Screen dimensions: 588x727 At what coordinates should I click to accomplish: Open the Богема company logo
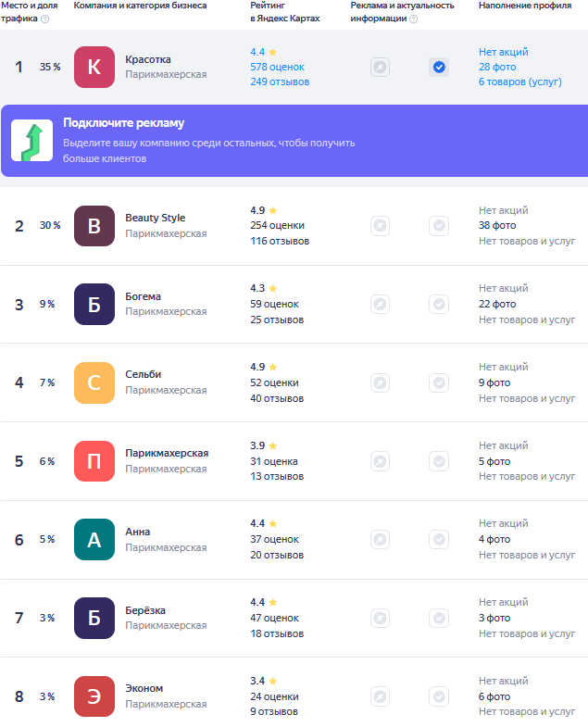tap(94, 304)
